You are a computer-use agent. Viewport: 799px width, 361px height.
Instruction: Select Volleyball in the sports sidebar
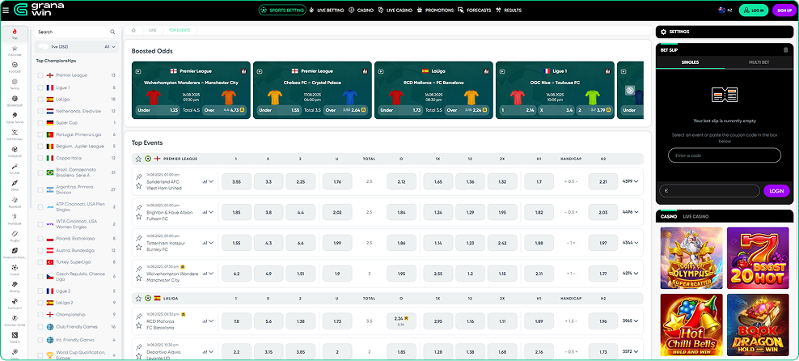pyautogui.click(x=15, y=151)
